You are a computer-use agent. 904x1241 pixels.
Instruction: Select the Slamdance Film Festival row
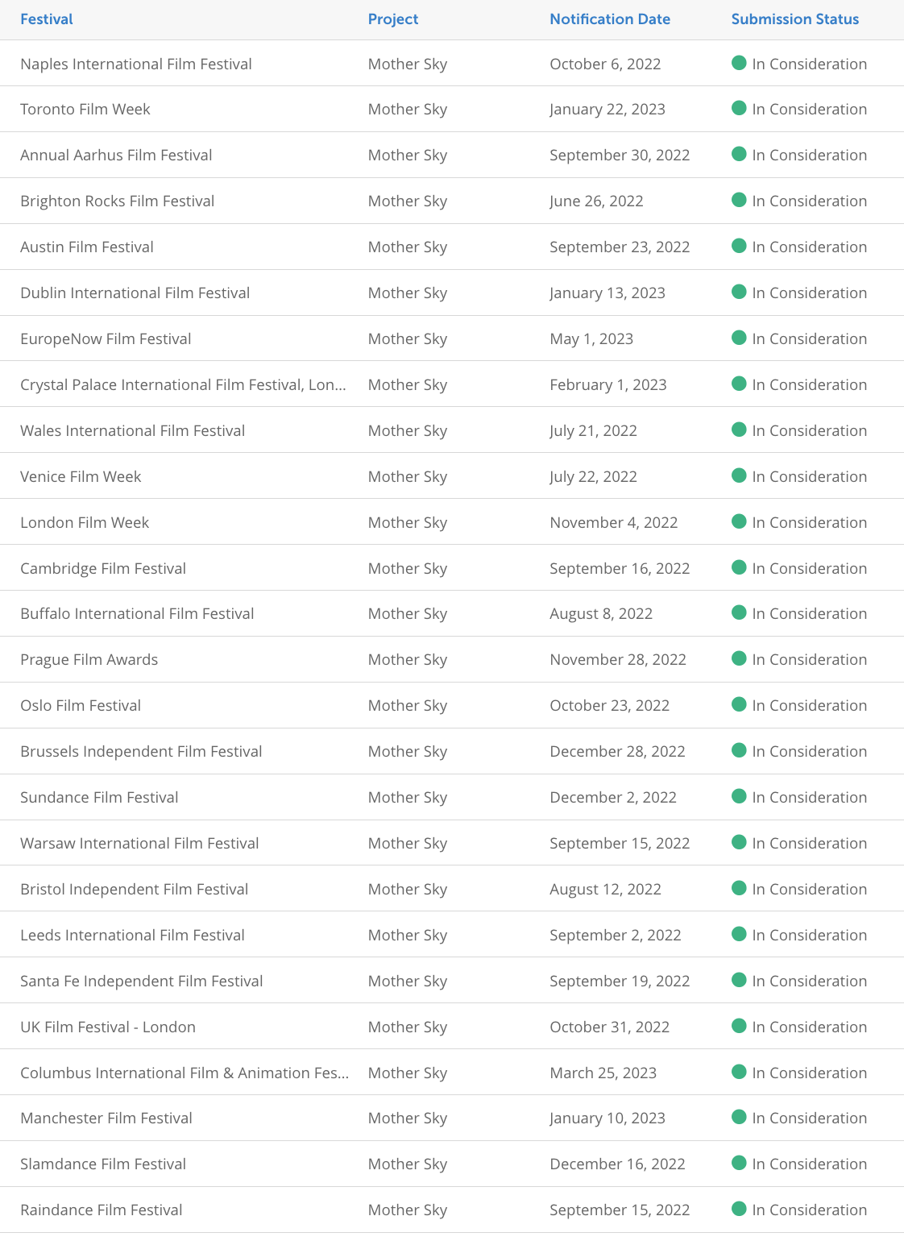(452, 1164)
